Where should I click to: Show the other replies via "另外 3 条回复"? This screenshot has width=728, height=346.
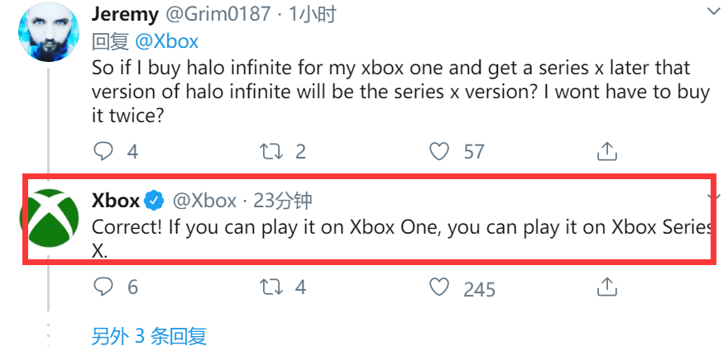click(x=149, y=335)
